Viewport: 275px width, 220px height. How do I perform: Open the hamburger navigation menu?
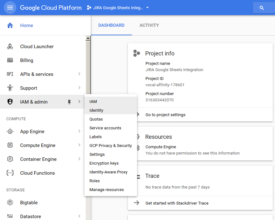pyautogui.click(x=10, y=8)
